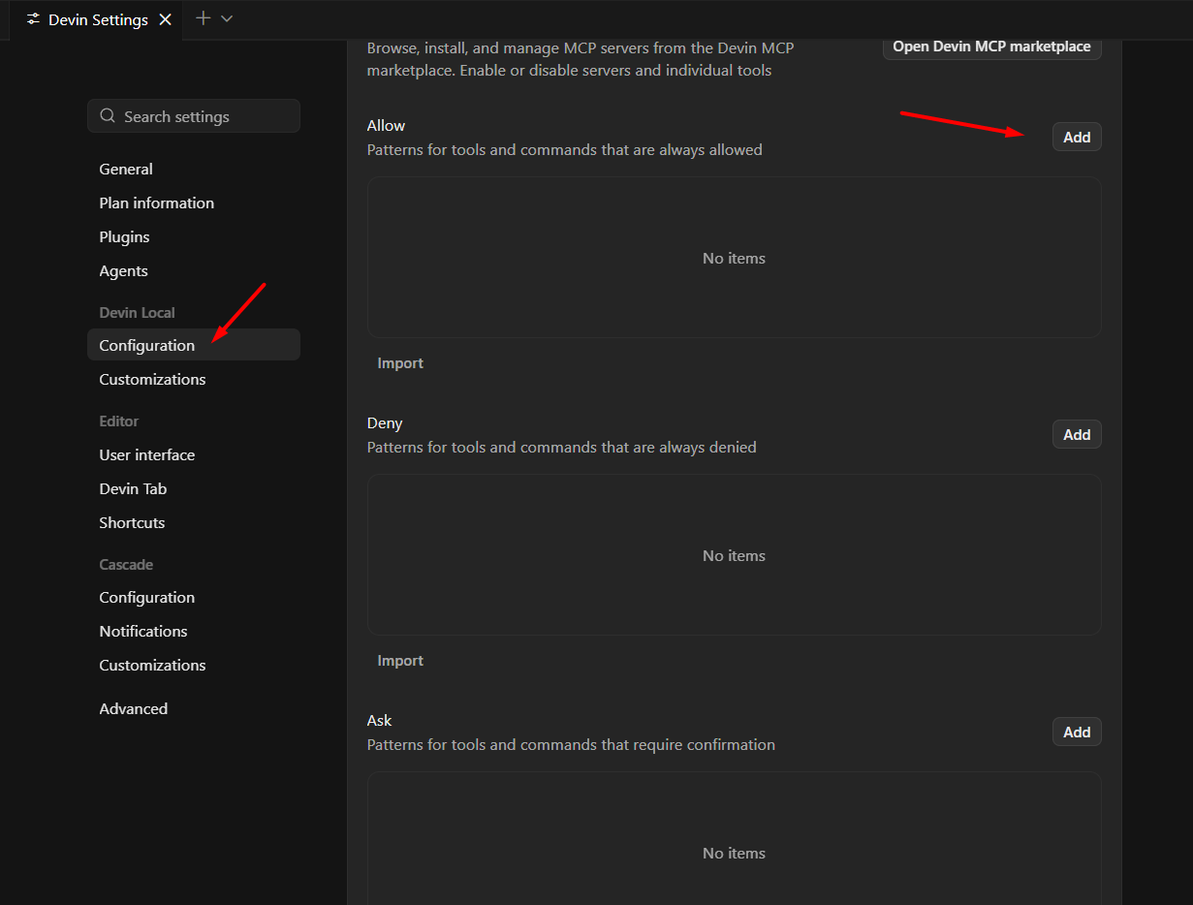This screenshot has height=905, width=1193.
Task: Import patterns below the Allow list
Action: pyautogui.click(x=400, y=363)
